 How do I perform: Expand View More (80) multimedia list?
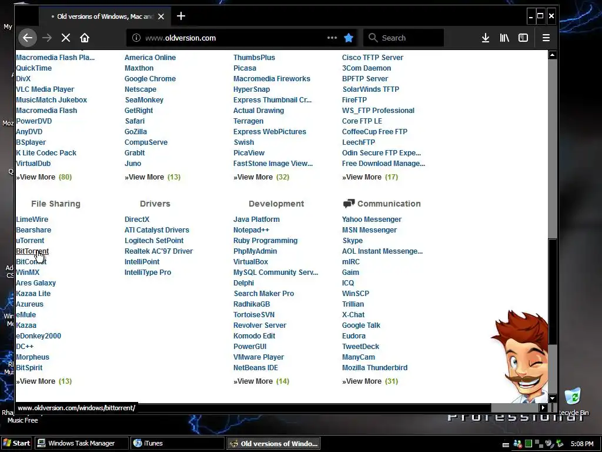tap(44, 177)
